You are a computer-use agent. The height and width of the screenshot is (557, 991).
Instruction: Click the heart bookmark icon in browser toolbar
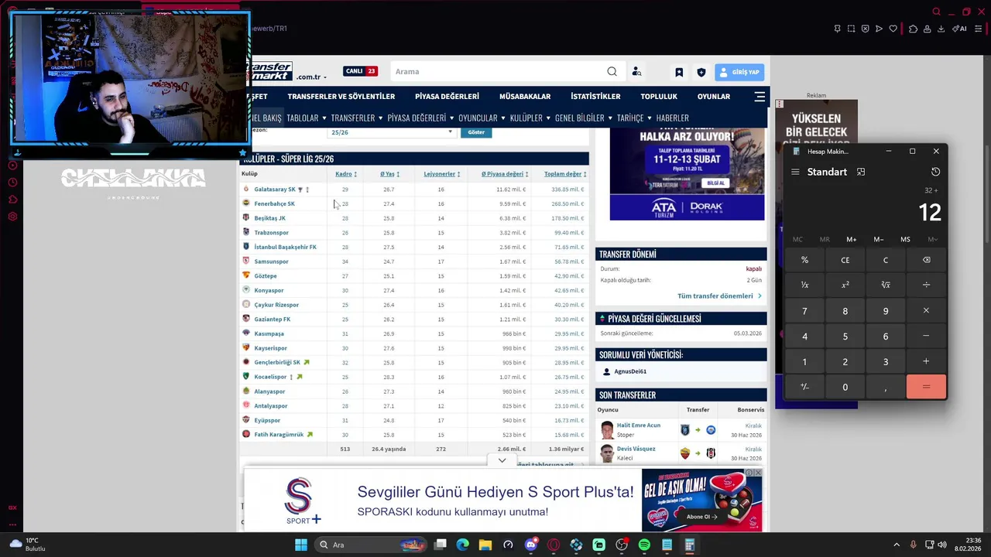point(893,29)
